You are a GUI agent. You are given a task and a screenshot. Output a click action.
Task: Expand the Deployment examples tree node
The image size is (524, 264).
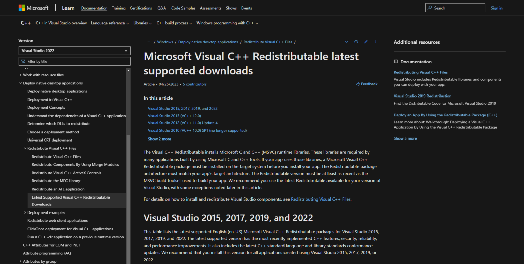coord(25,212)
